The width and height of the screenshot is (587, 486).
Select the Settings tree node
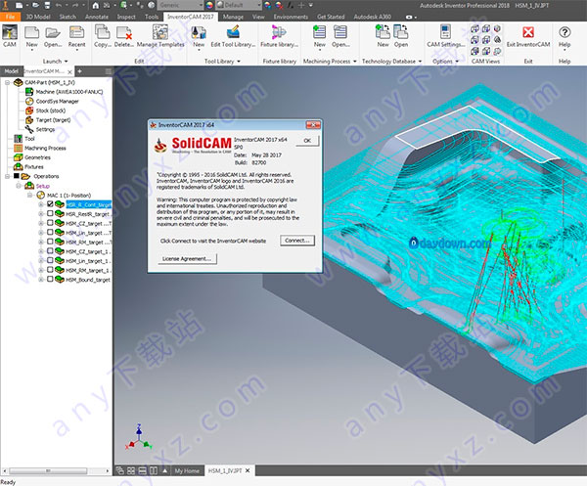coord(45,129)
